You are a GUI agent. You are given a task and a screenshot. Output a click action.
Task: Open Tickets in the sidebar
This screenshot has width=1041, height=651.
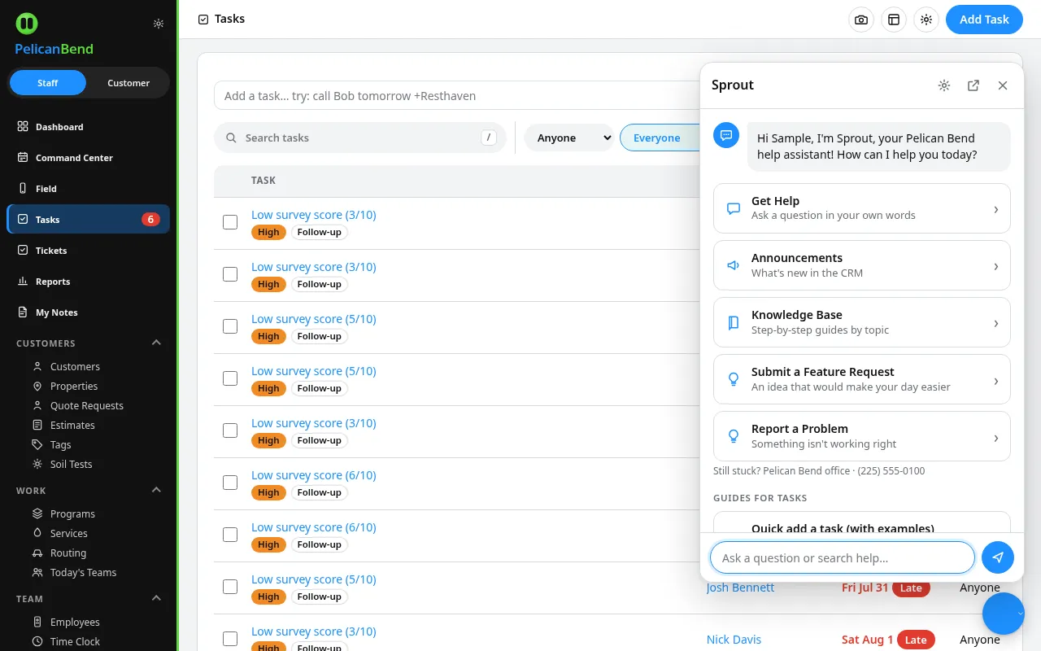[89, 251]
